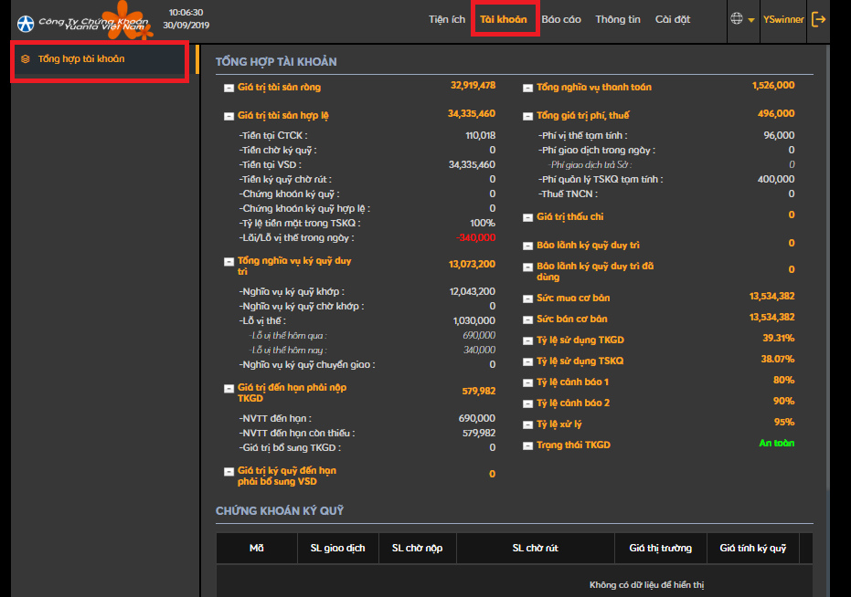The height and width of the screenshot is (597, 851).
Task: Toggle the Giá trị tài sản ròng minus box
Action: pyautogui.click(x=229, y=88)
